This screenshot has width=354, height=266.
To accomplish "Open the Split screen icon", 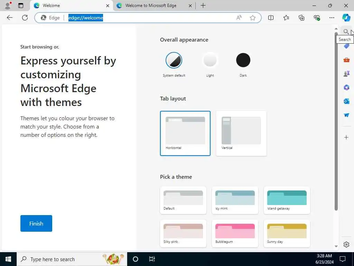I will pos(271,18).
